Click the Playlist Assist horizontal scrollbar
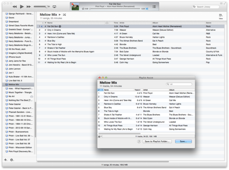Image resolution: width=229 pixels, height=170 pixels. (120, 133)
